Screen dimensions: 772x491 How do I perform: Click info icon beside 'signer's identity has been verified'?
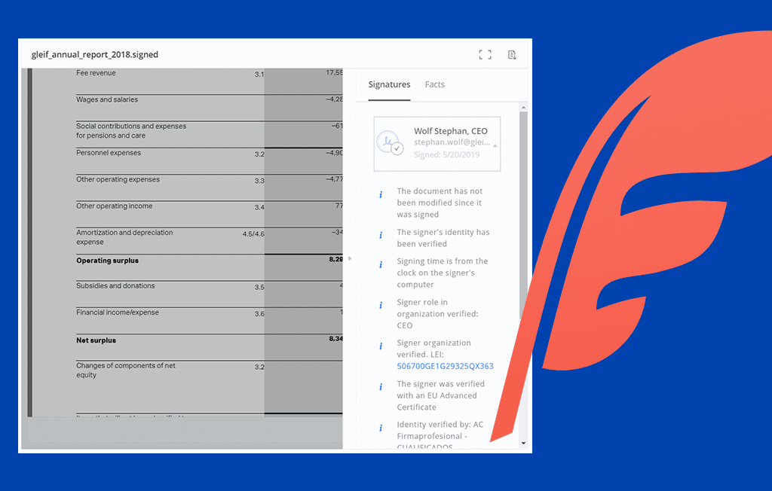coord(381,235)
